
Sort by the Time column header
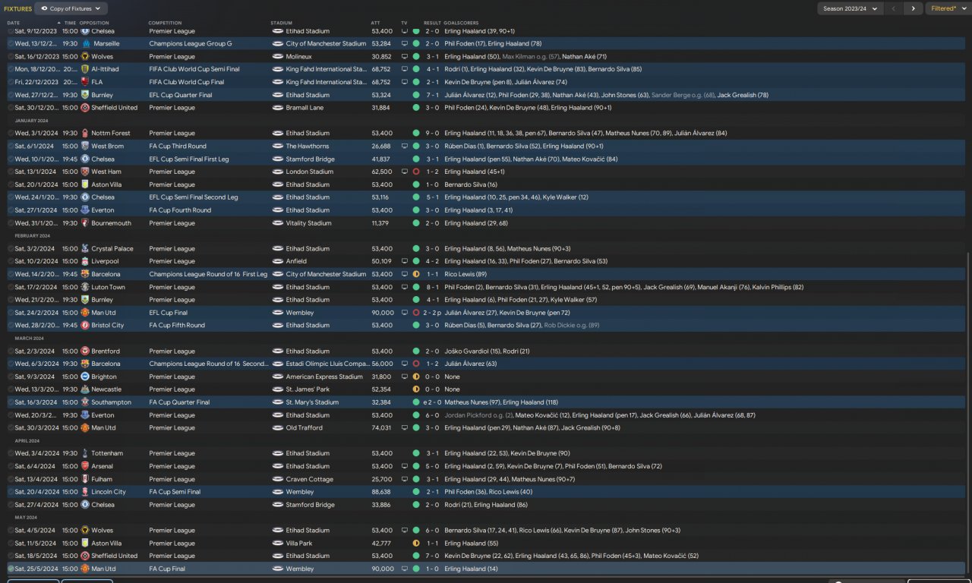coord(70,23)
